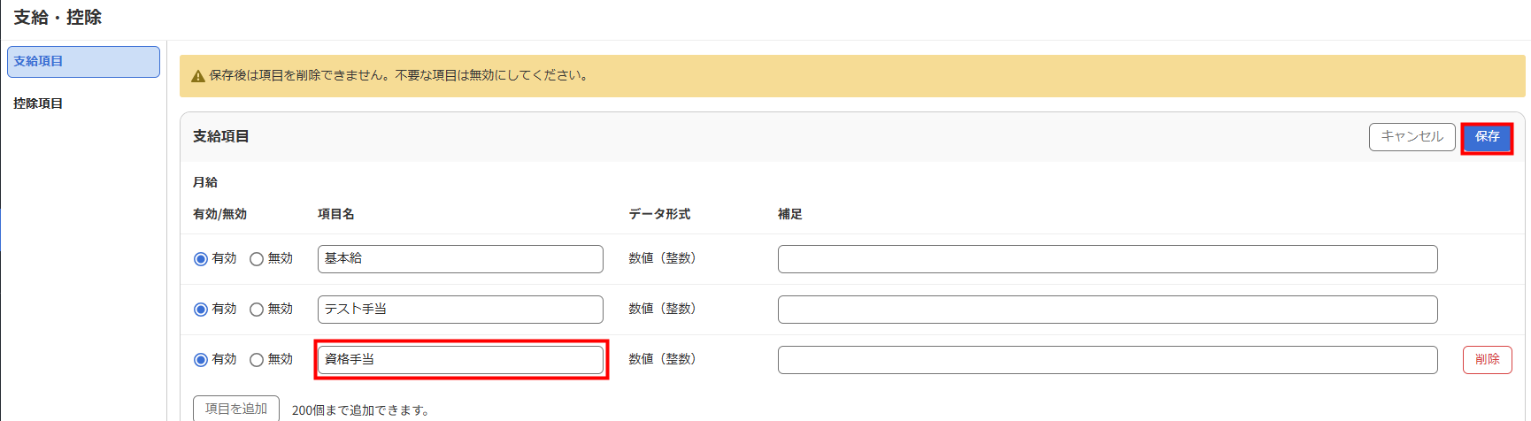Image resolution: width=1531 pixels, height=421 pixels.
Task: Select 有効 radio for 基本給 row
Action: pos(201,259)
